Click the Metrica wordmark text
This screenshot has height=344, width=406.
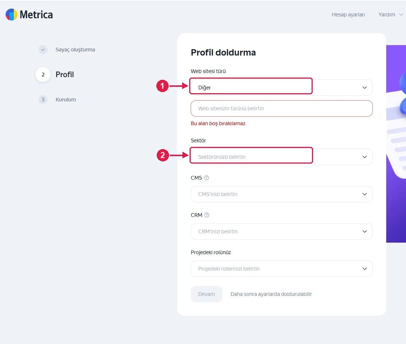36,15
